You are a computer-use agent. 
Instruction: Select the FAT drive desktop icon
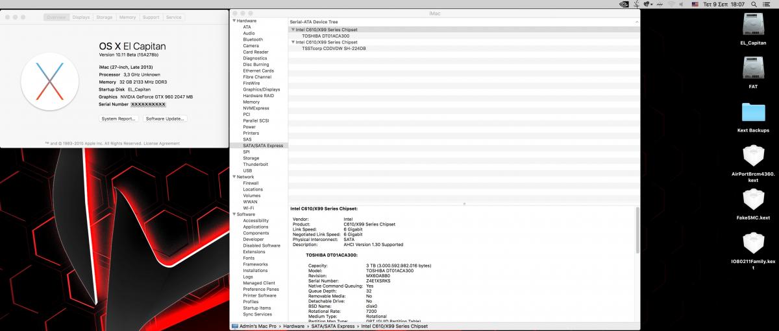point(753,69)
